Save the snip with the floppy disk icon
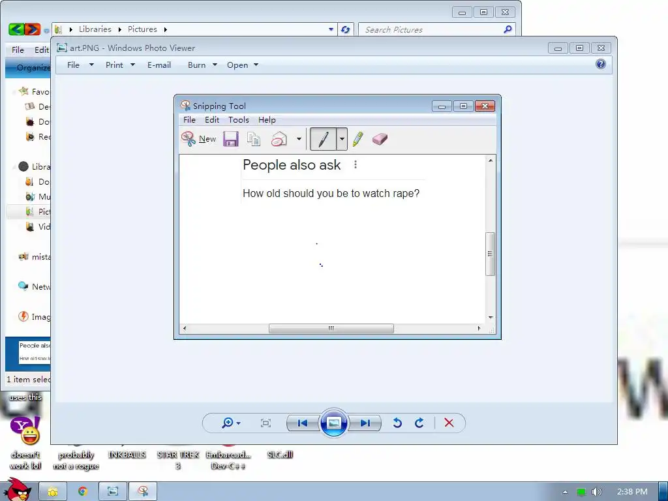The image size is (668, 501). [x=230, y=139]
